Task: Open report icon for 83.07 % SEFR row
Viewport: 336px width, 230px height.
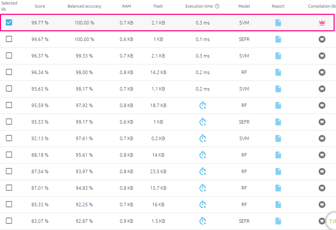Action: click(x=278, y=221)
